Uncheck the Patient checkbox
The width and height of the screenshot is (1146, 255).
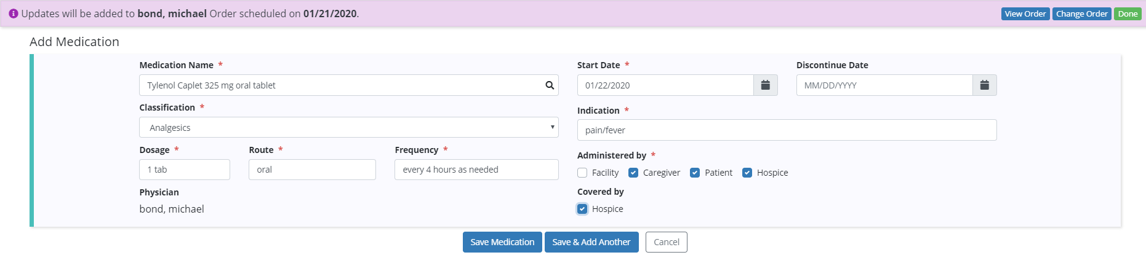(695, 173)
